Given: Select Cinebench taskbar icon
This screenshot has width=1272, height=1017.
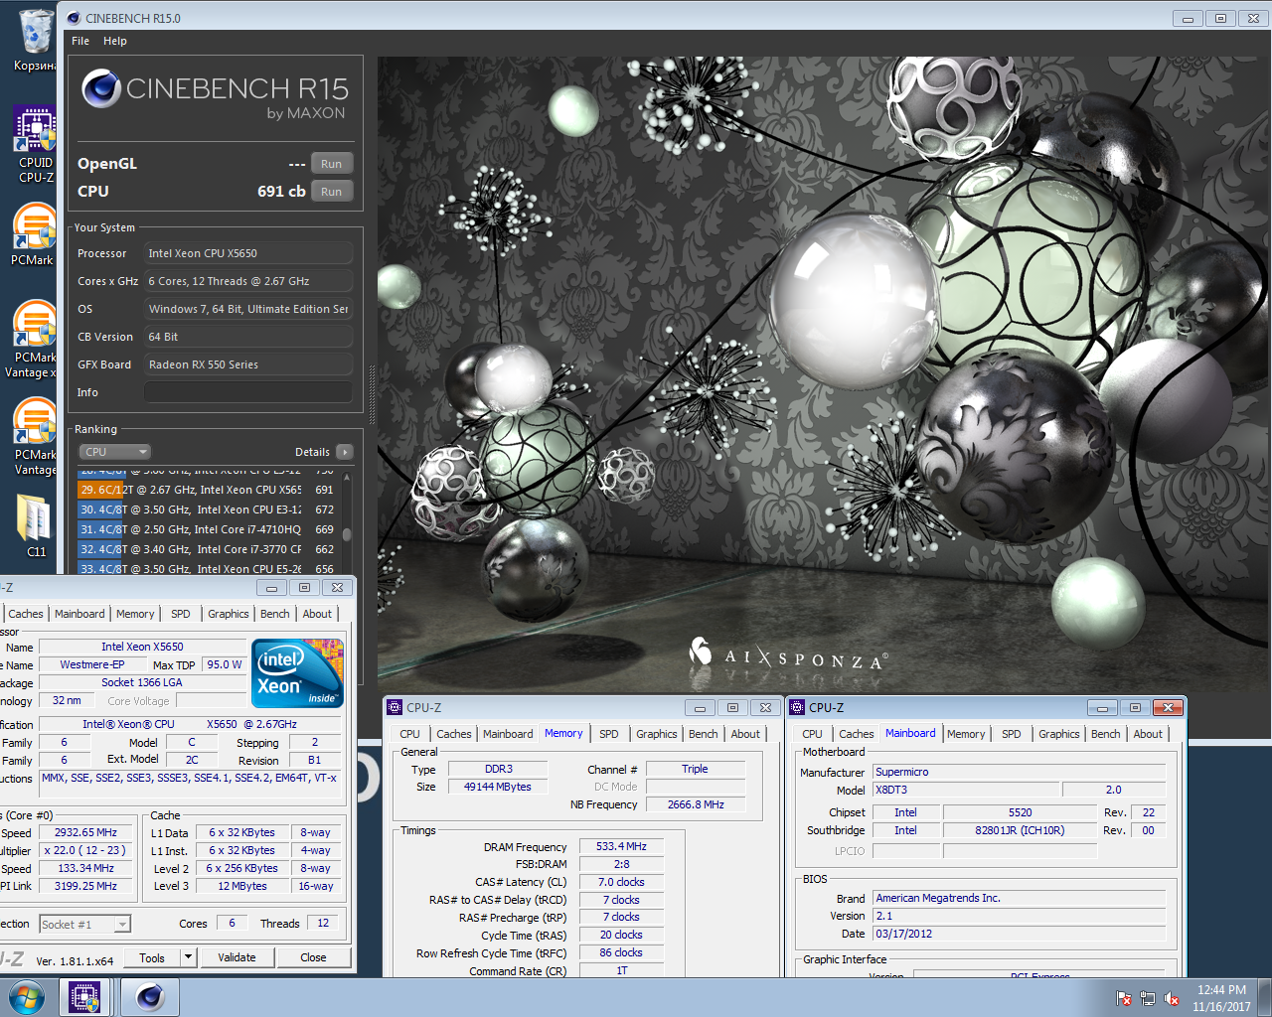Looking at the screenshot, I should 150,997.
